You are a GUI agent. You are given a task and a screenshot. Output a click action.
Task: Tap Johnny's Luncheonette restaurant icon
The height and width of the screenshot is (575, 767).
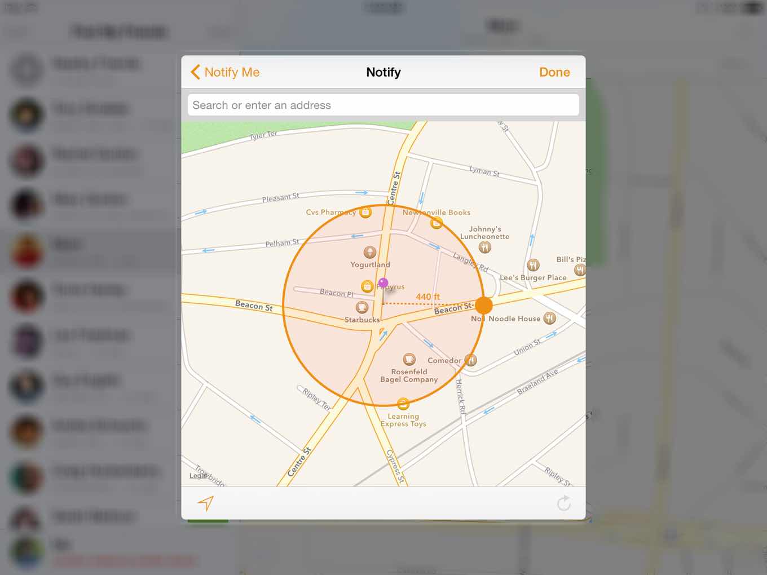tap(484, 247)
